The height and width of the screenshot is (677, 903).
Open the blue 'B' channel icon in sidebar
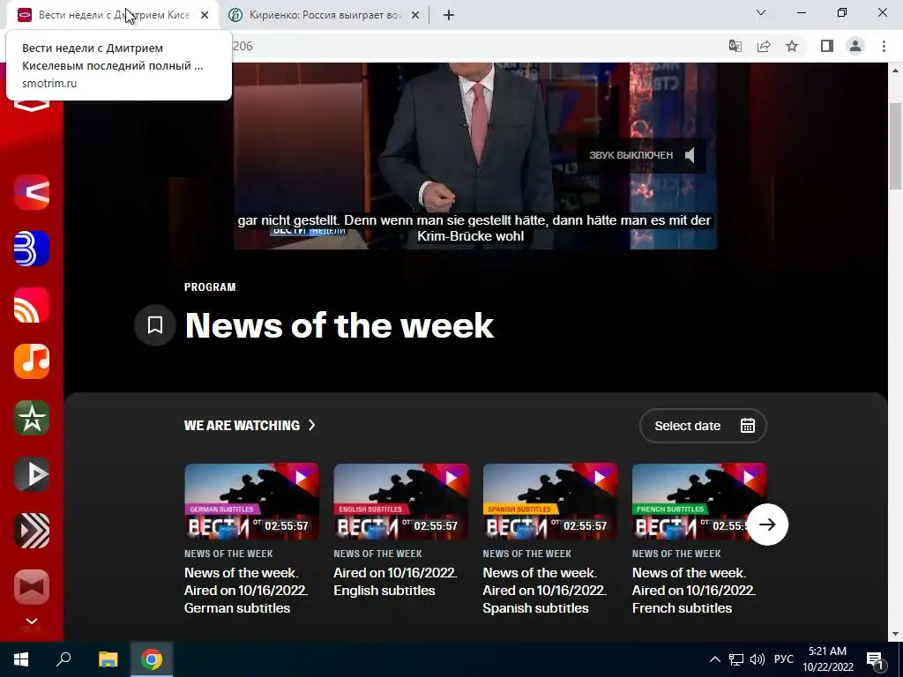(32, 249)
